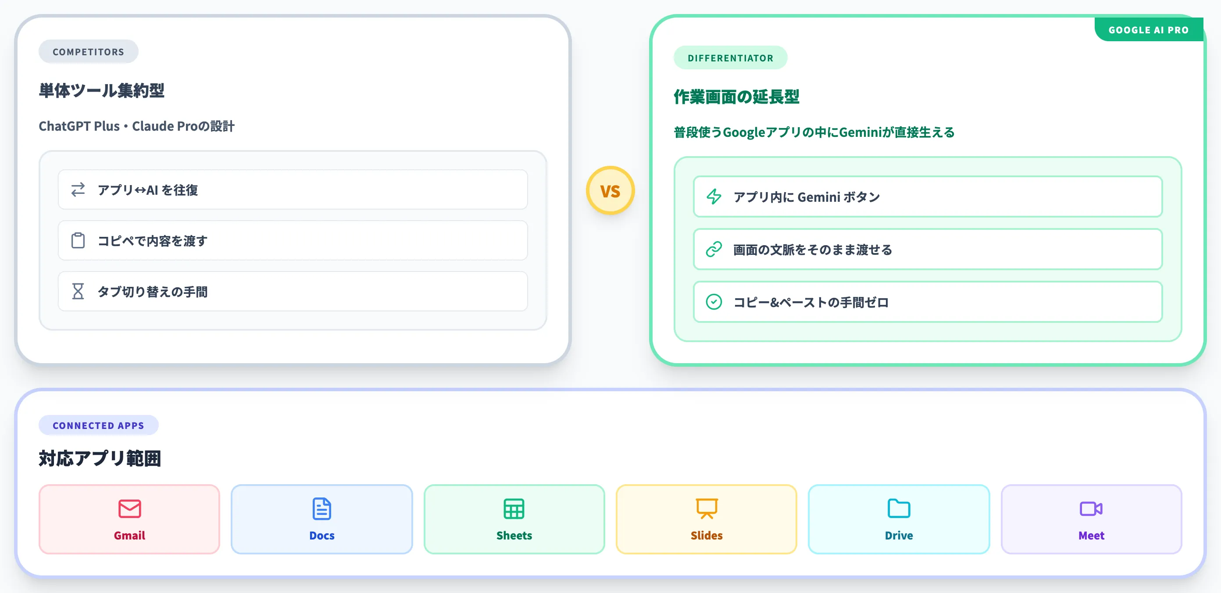Click the Sheets grid icon
Viewport: 1221px width, 593px height.
[514, 509]
